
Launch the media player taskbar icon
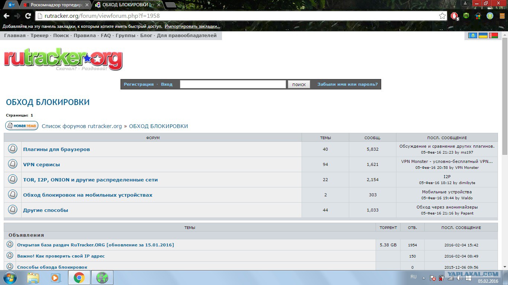tap(56, 278)
